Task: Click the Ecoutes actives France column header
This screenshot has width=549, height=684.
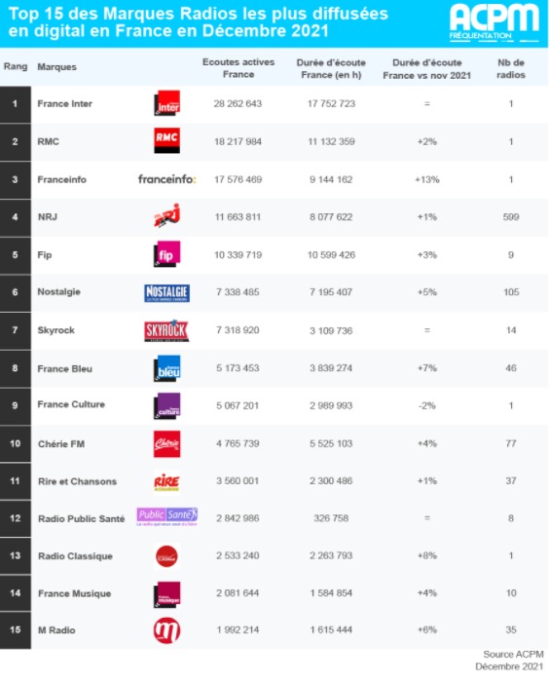Action: click(238, 68)
